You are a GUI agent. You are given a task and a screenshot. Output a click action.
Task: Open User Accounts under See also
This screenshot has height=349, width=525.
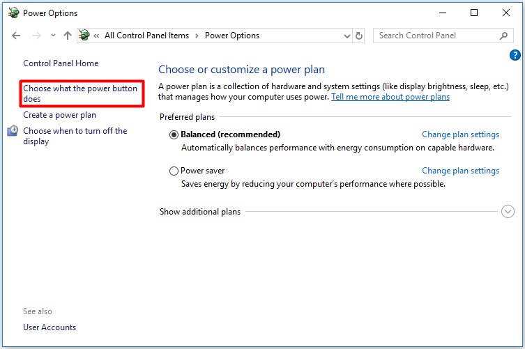[50, 327]
